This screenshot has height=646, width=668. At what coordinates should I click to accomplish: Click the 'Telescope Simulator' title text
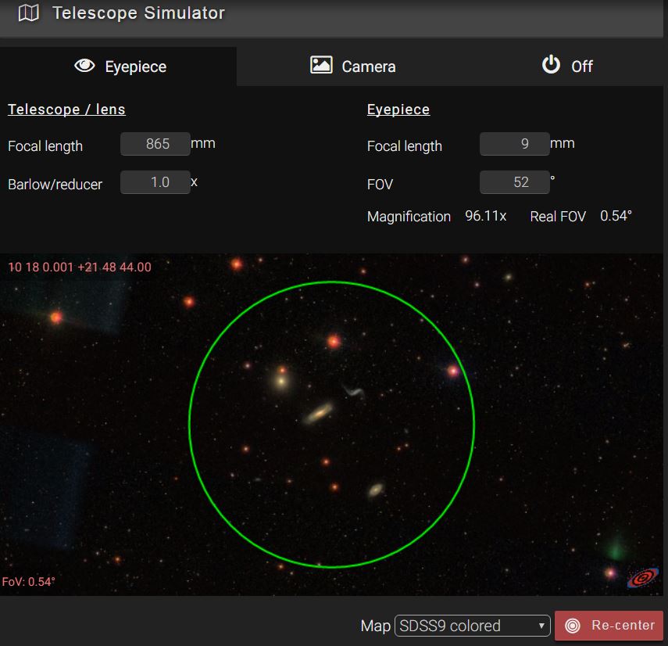[x=138, y=13]
